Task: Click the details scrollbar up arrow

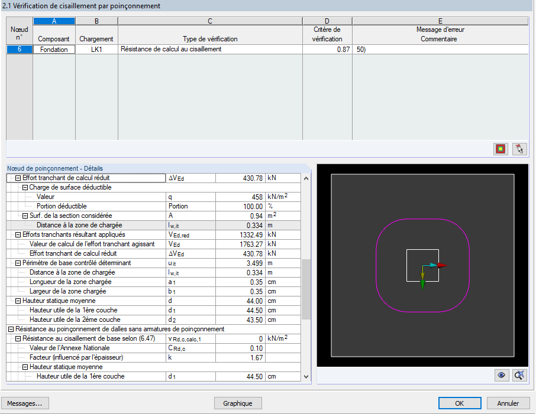Action: 306,178
